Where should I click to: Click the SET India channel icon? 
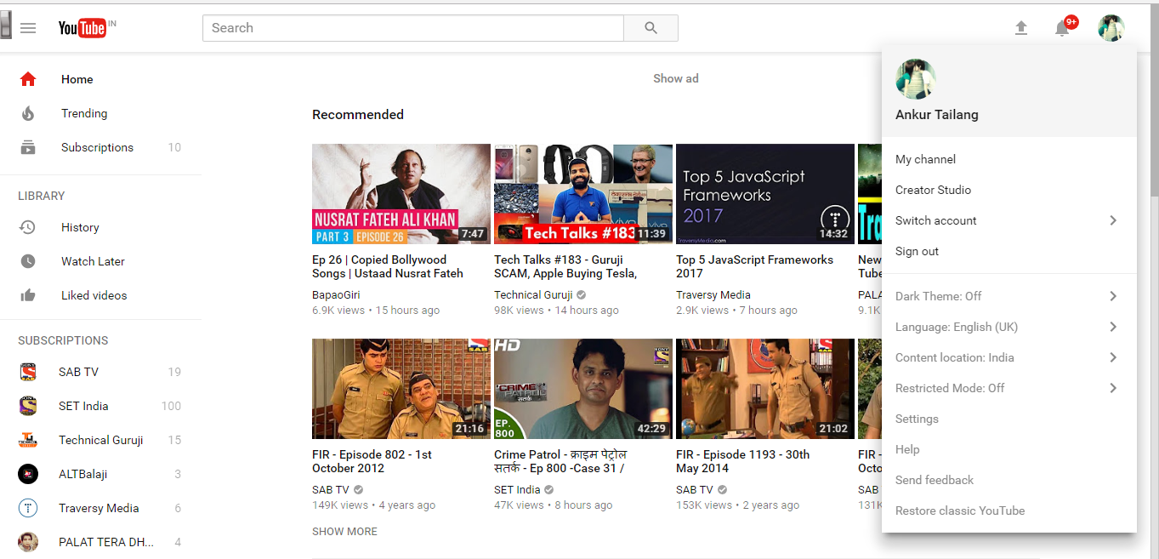[x=28, y=406]
